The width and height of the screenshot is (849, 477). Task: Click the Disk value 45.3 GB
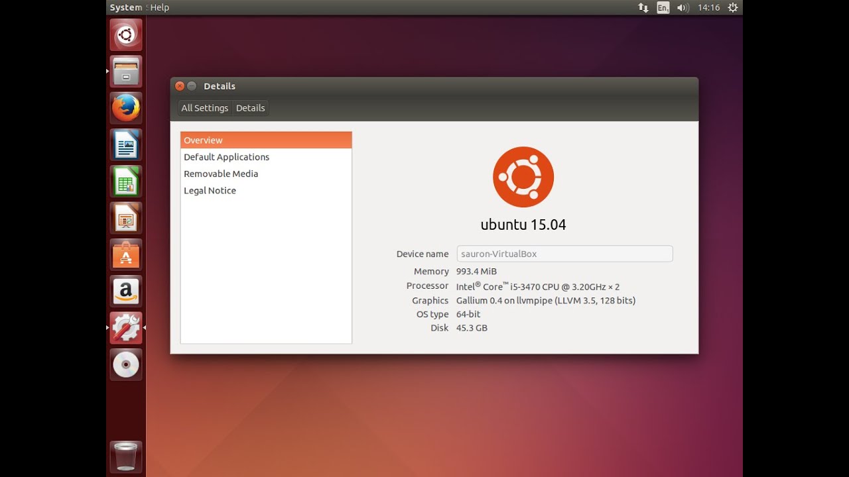click(x=472, y=328)
